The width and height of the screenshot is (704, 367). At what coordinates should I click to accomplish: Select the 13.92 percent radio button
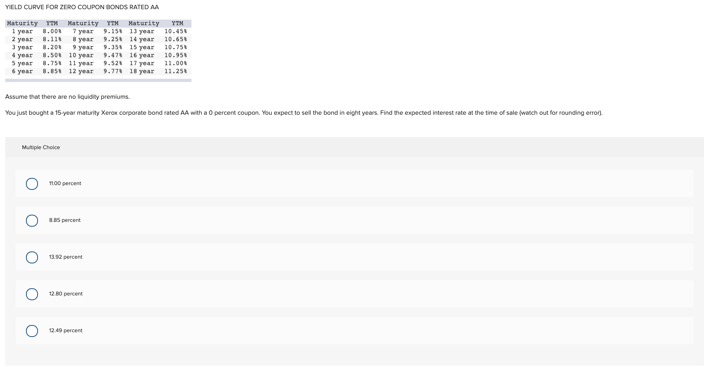(x=32, y=257)
